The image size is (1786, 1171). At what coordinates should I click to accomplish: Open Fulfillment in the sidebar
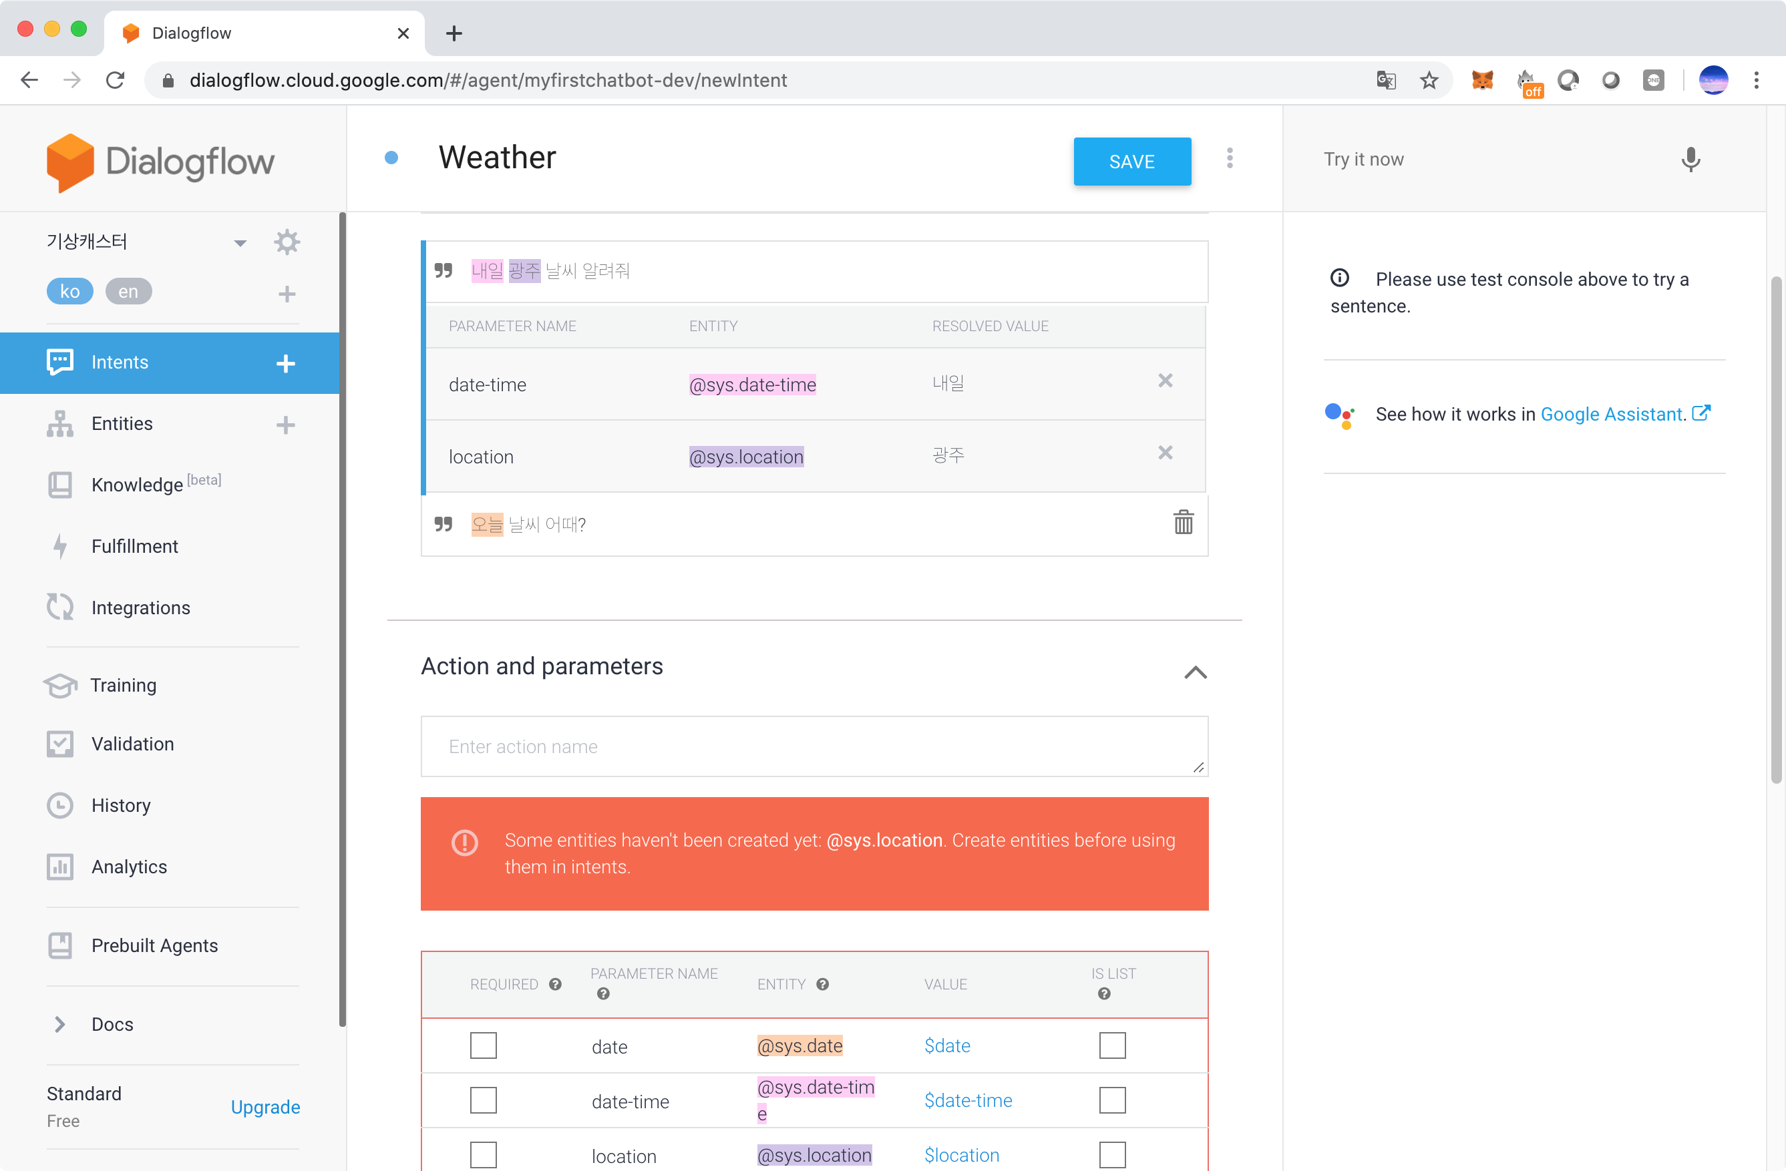tap(134, 546)
